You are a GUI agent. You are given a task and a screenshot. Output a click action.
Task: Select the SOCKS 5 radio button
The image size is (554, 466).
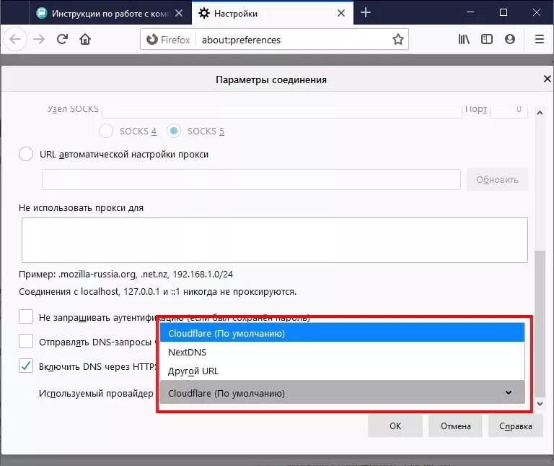pos(174,131)
